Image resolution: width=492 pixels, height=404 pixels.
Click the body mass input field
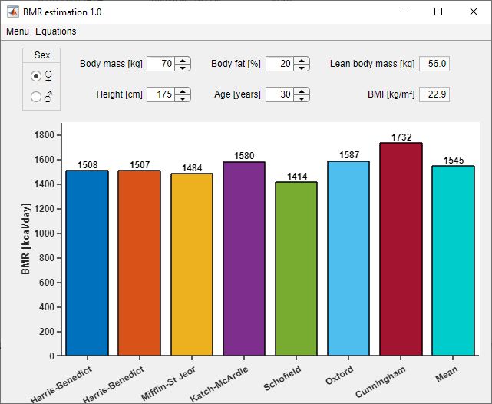[160, 64]
